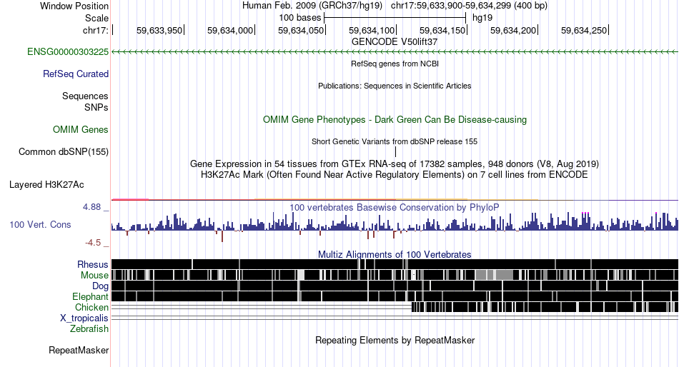Click the Human Feb. 2009 assembly text
The image size is (679, 367).
point(312,6)
